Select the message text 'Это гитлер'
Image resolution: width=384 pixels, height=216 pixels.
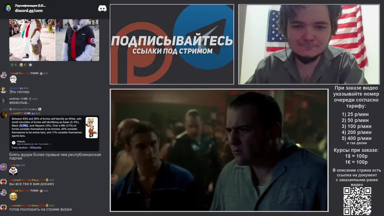point(19,92)
